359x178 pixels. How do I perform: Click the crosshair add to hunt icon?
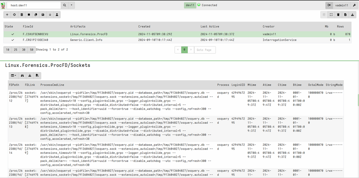(14, 14)
